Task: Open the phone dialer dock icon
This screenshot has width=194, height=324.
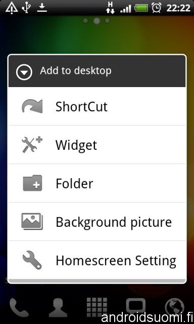Action: click(x=19, y=307)
